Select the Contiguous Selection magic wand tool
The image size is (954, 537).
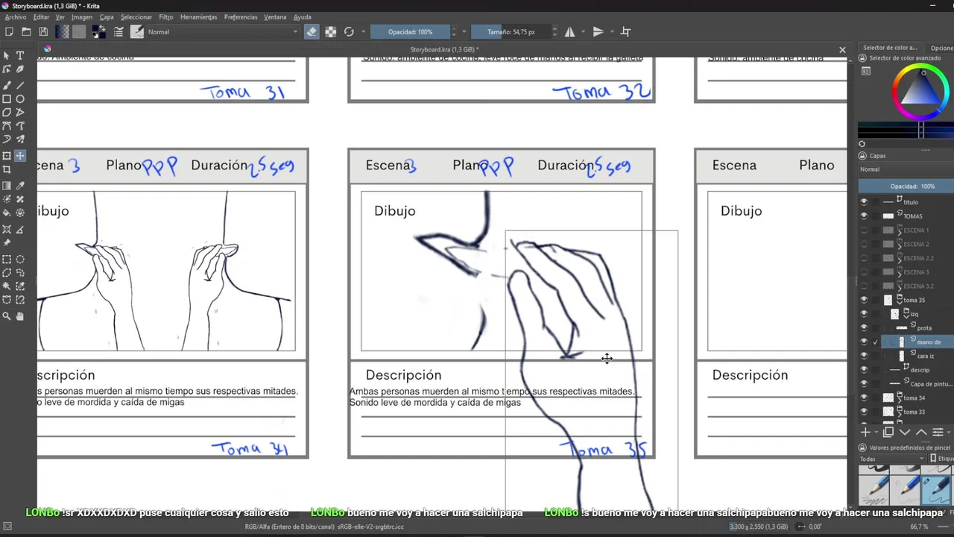[x=7, y=286]
